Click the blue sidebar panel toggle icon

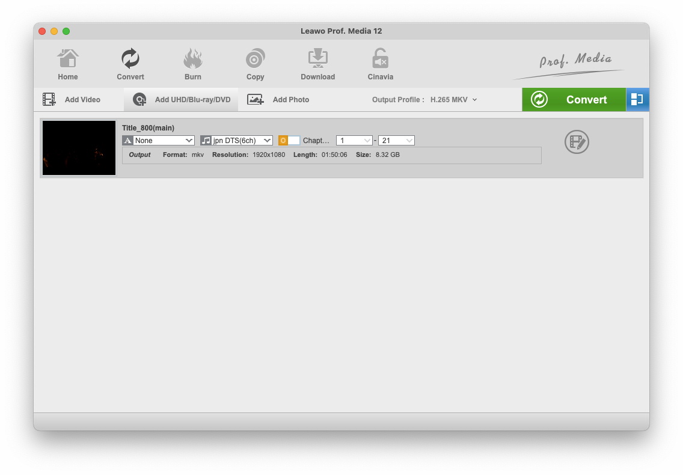[637, 100]
